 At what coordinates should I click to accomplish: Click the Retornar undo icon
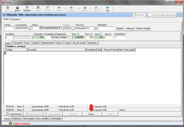pos(27,8)
